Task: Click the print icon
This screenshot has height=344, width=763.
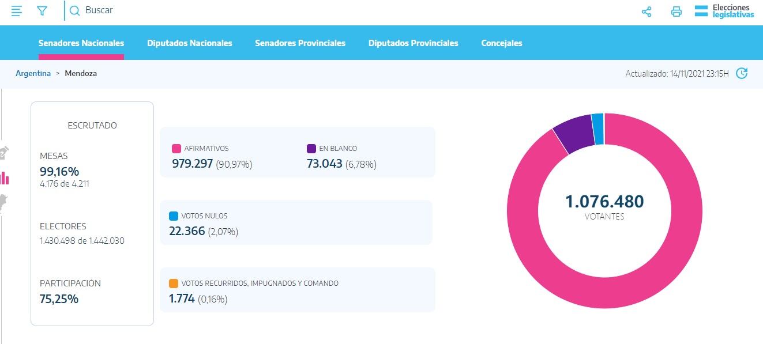Action: coord(676,12)
